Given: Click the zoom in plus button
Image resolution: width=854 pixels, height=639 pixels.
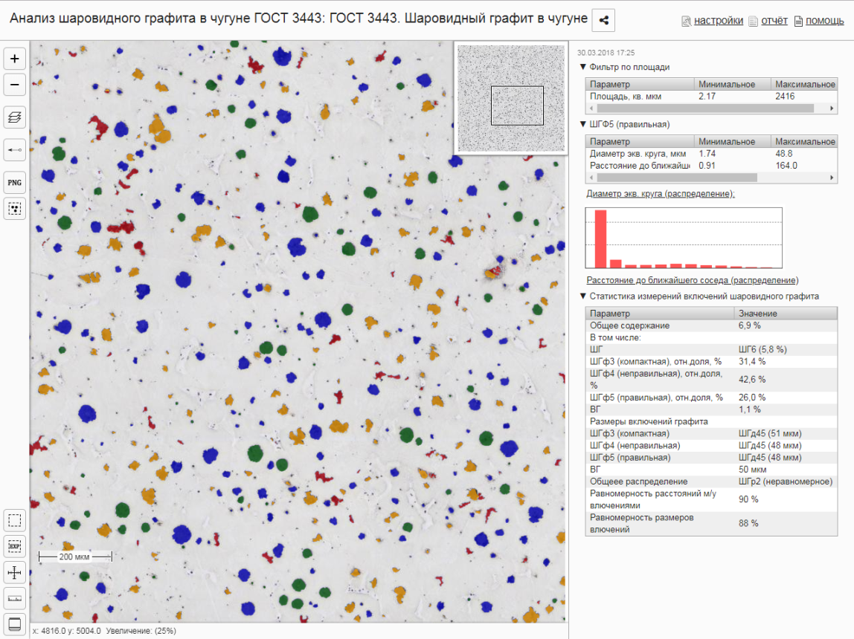Looking at the screenshot, I should pyautogui.click(x=15, y=59).
